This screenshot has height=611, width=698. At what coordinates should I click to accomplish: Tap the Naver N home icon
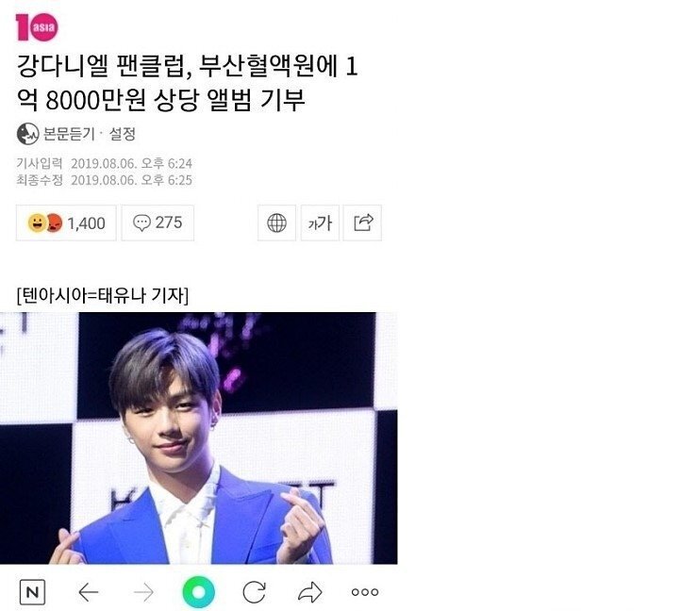click(x=32, y=592)
